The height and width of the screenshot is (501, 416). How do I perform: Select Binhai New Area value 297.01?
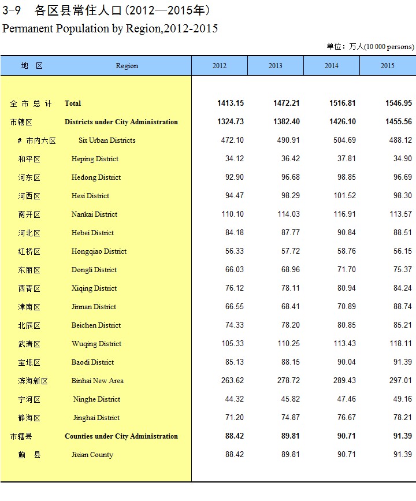click(x=400, y=381)
